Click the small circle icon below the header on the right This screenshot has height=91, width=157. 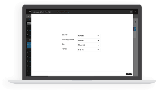click(135, 22)
